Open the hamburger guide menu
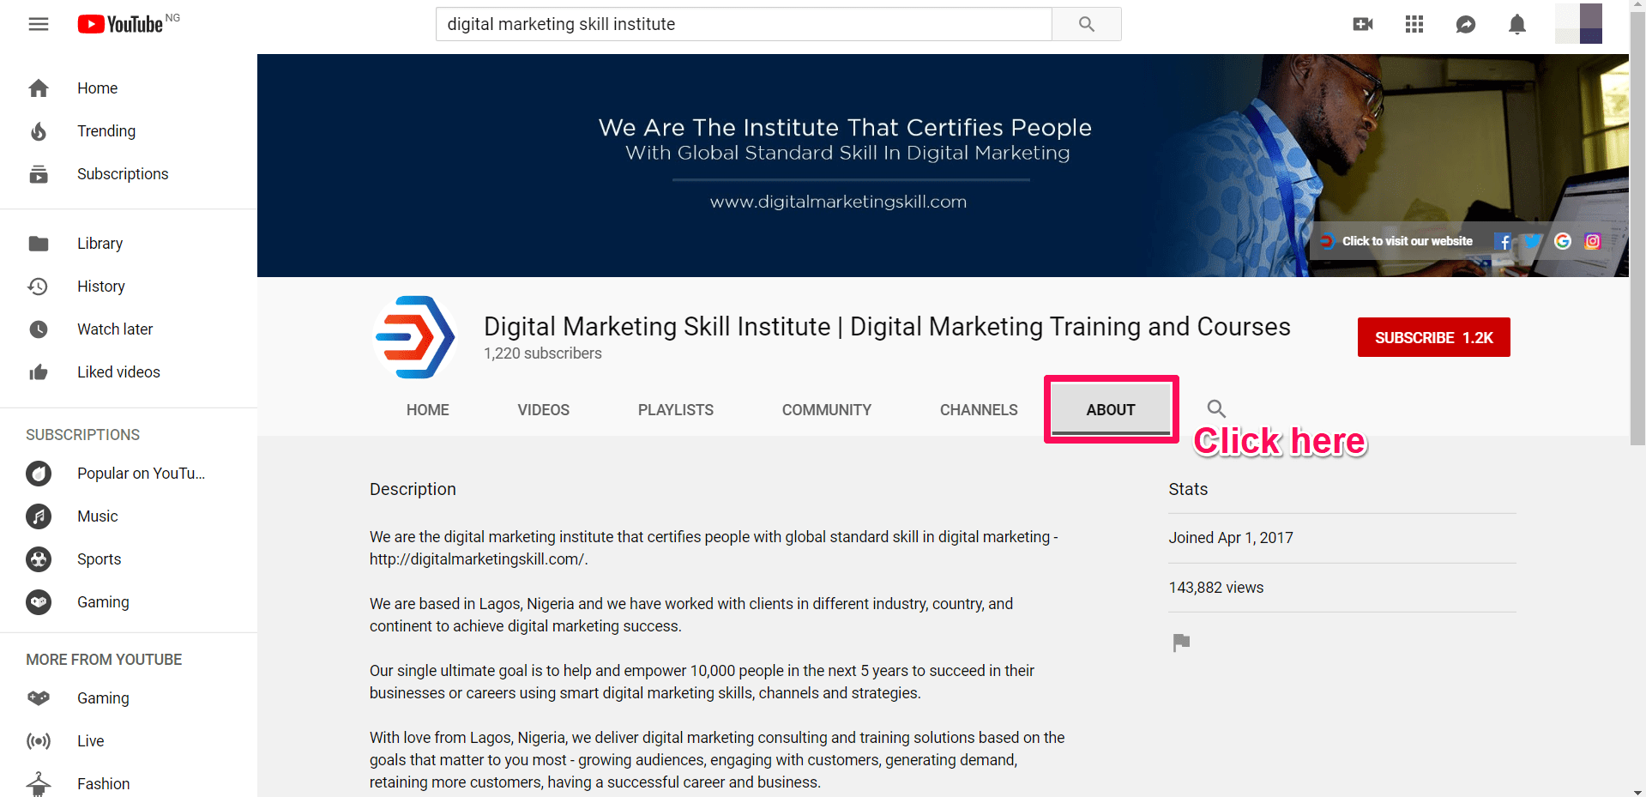Viewport: 1646px width, 797px height. pyautogui.click(x=39, y=24)
